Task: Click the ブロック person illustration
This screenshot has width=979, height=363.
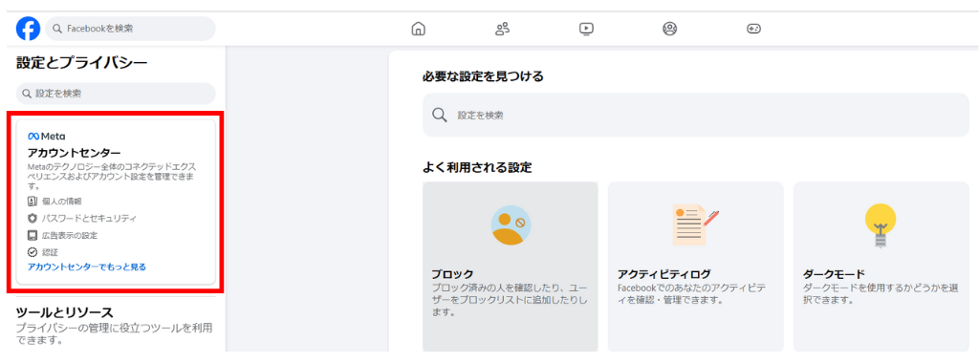Action: pyautogui.click(x=511, y=225)
